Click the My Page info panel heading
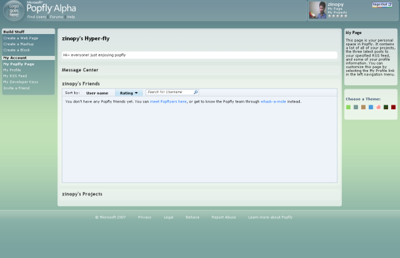The height and width of the screenshot is (258, 400). [x=353, y=33]
